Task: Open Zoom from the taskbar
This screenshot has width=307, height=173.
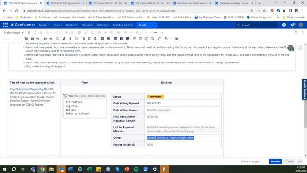Action: point(145,169)
